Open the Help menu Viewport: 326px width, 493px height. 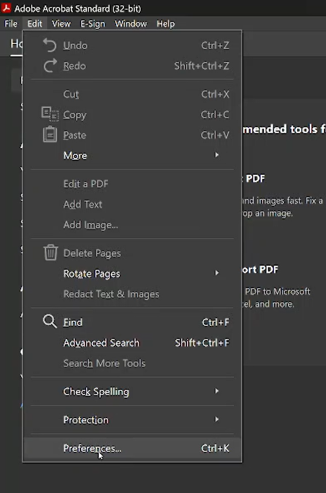(x=166, y=24)
